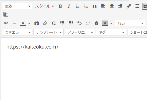Apply blockquote formatting
This screenshot has height=100, width=147.
[x=95, y=6]
